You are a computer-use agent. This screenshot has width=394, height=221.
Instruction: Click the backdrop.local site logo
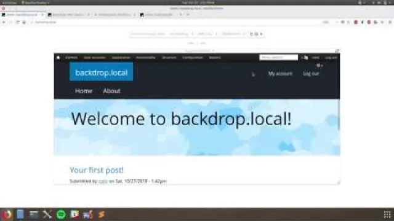pos(101,72)
